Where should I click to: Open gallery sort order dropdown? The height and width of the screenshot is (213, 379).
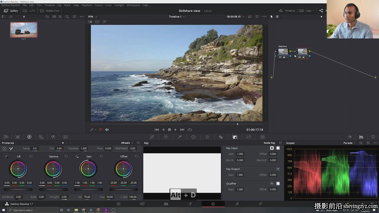pyautogui.click(x=47, y=17)
